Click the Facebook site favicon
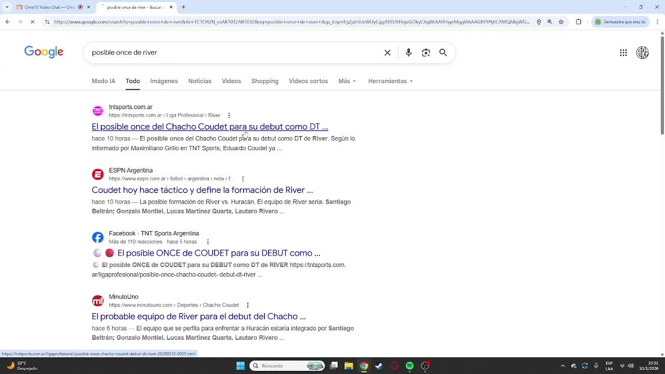Image resolution: width=665 pixels, height=374 pixels. [98, 238]
